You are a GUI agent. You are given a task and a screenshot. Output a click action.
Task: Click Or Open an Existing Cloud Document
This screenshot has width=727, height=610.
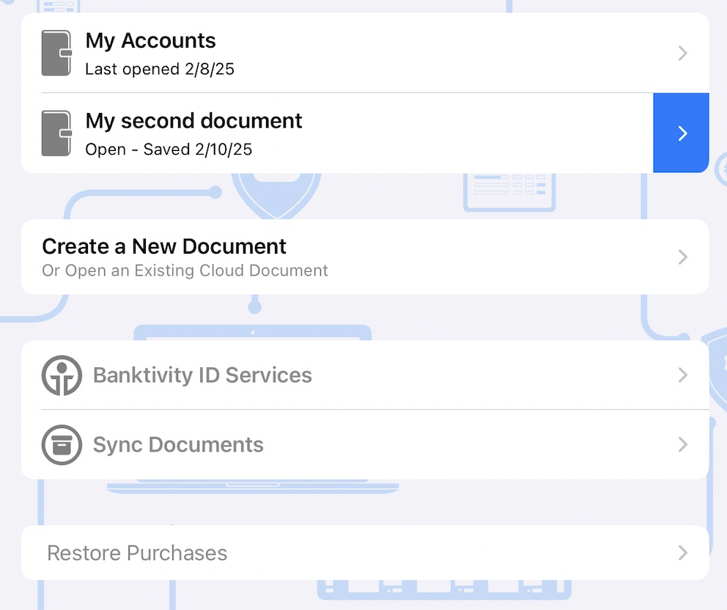tap(185, 271)
